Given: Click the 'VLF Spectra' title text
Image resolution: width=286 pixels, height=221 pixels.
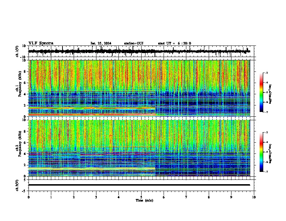Looking at the screenshot, I should (x=41, y=43).
